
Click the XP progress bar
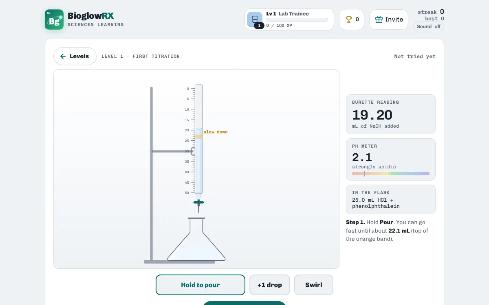point(297,20)
